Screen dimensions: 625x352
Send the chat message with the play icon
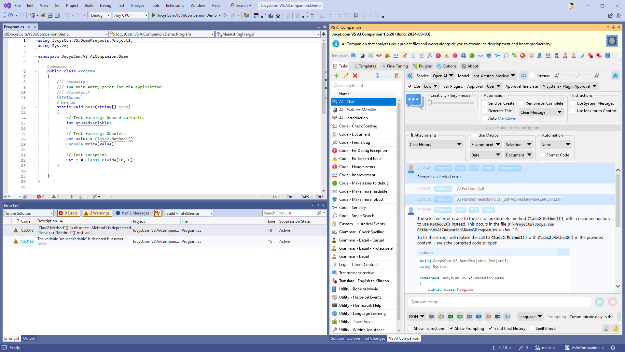pyautogui.click(x=600, y=302)
